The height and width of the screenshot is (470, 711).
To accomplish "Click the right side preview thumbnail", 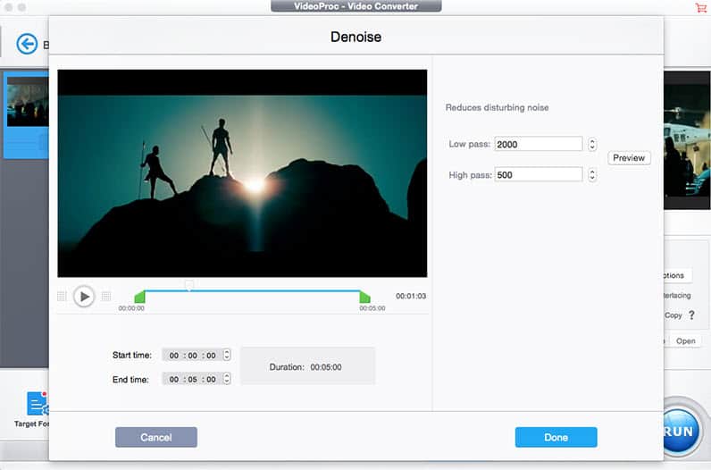I will (687, 140).
